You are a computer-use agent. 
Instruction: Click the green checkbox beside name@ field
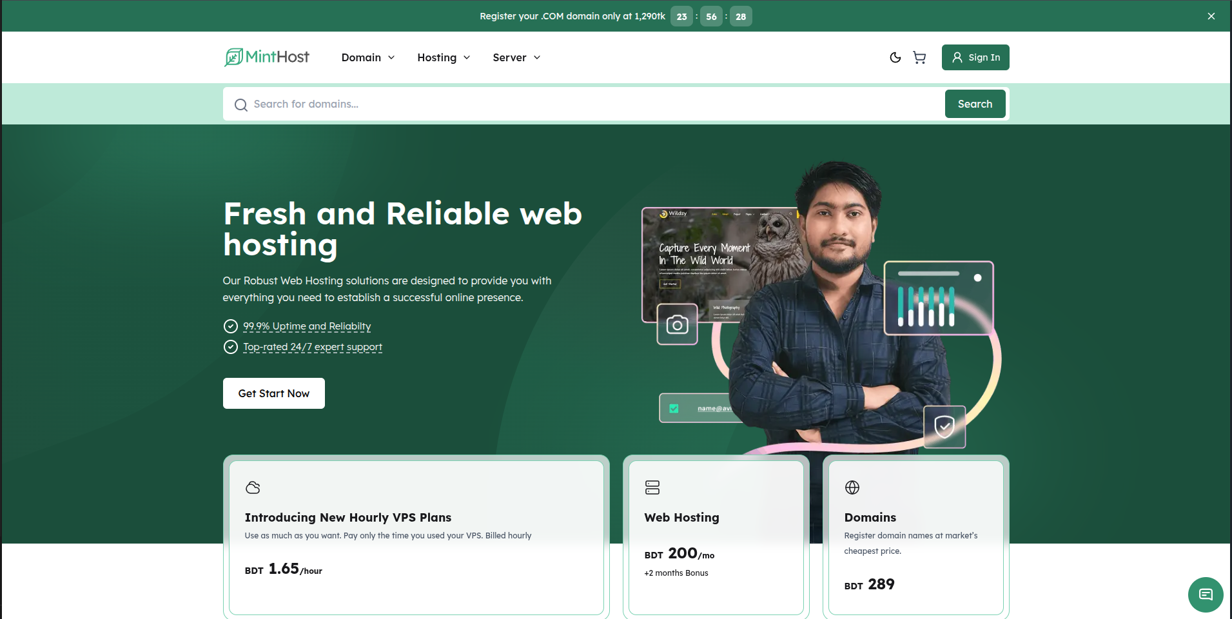coord(674,408)
